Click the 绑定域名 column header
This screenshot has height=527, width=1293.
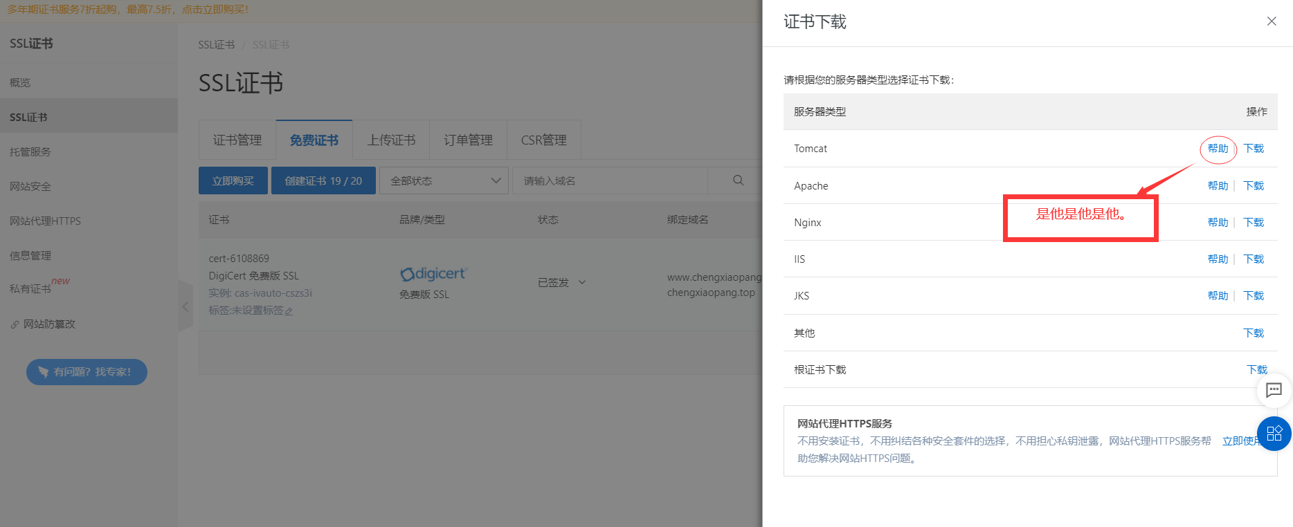687,220
